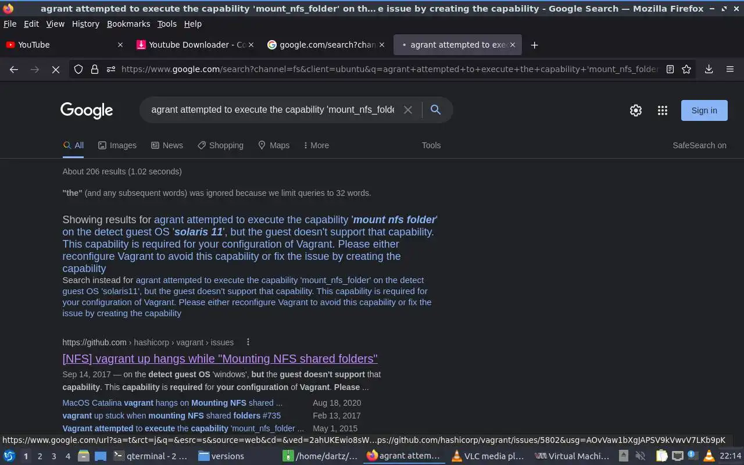Open the site permissions icon in the URL bar
This screenshot has width=744, height=465.
point(111,69)
